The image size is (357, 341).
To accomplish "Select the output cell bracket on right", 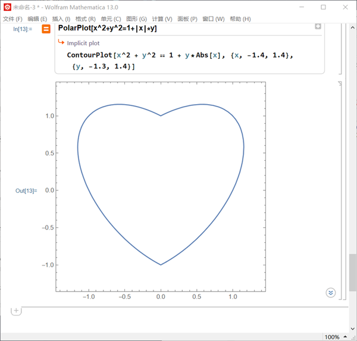I will [x=340, y=190].
